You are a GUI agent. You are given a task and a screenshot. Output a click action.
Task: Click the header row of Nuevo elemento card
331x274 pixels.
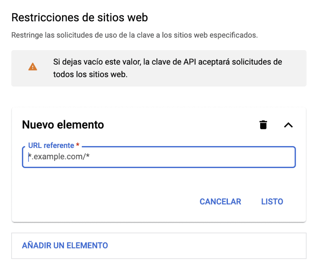tap(178, 125)
